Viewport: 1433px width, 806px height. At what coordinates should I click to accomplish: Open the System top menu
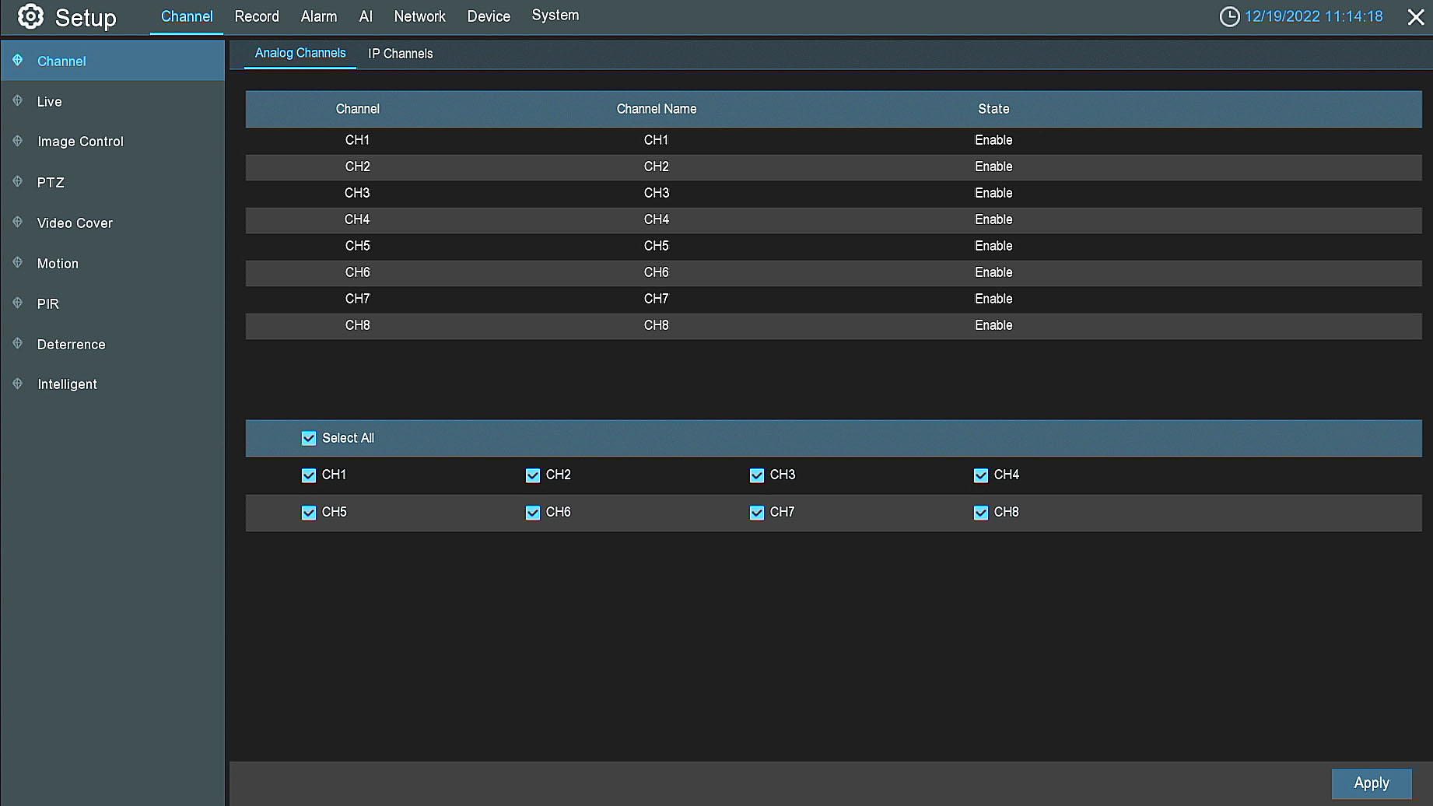point(555,16)
